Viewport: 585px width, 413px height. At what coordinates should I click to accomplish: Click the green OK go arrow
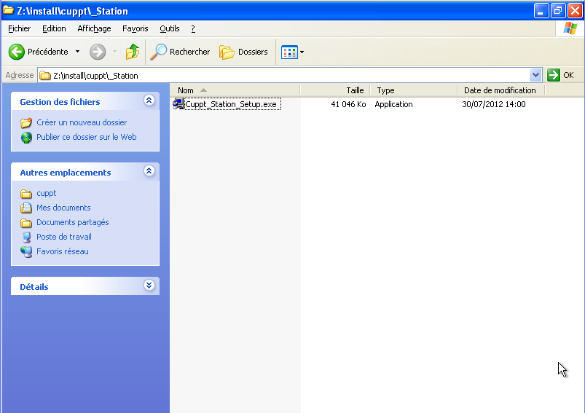[x=554, y=75]
